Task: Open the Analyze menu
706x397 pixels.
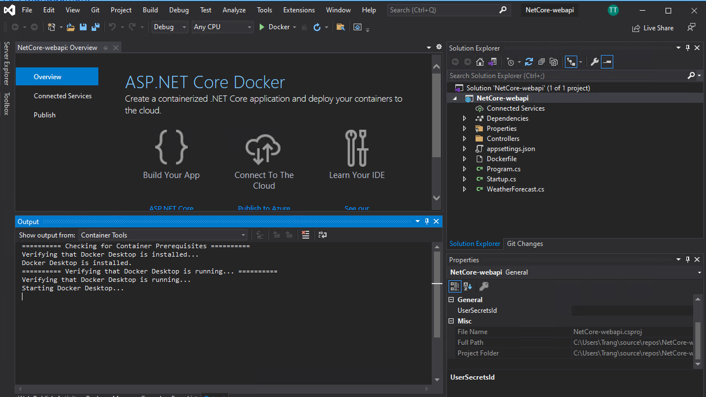Action: coord(234,10)
